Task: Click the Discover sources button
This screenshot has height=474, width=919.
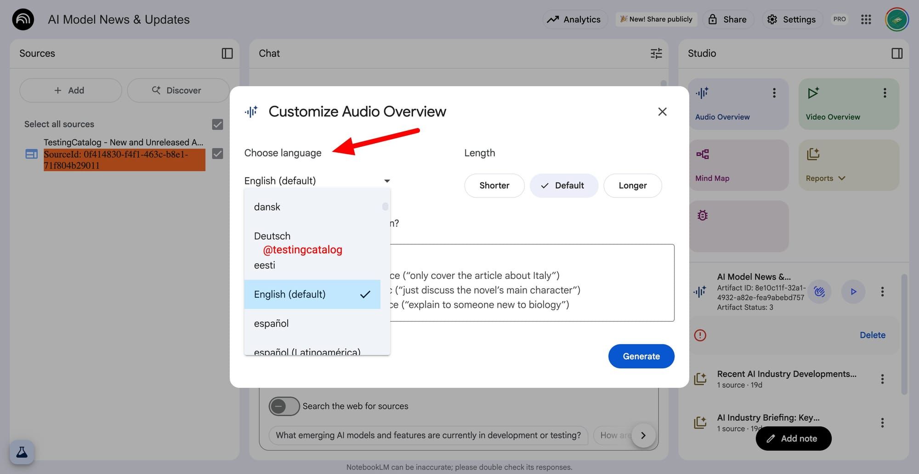Action: tap(178, 90)
